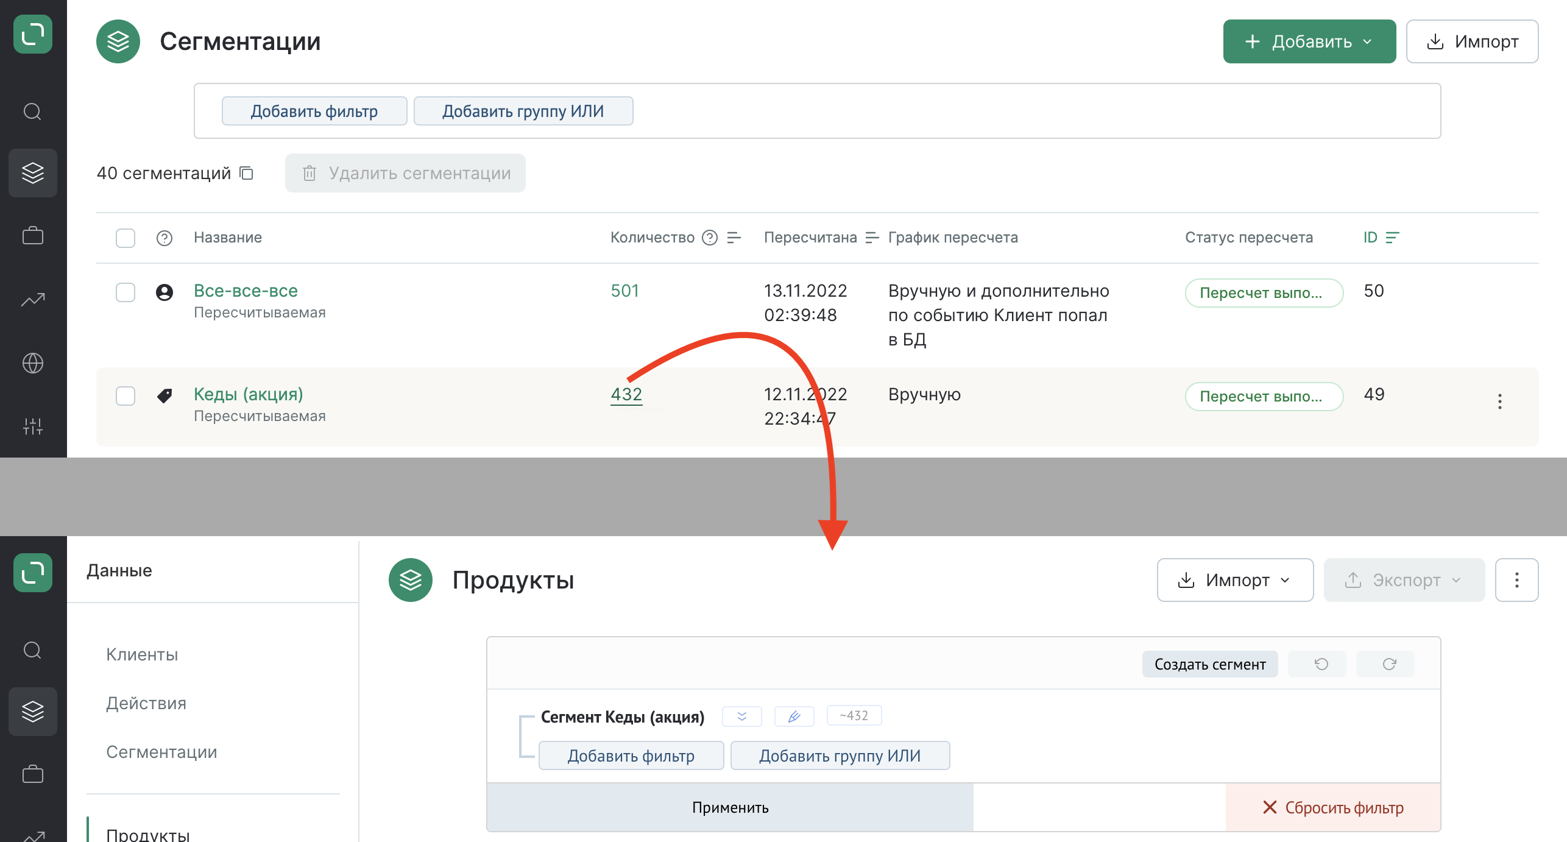Click status badge of Кеды (акция) row
This screenshot has height=842, width=1567.
(1264, 397)
